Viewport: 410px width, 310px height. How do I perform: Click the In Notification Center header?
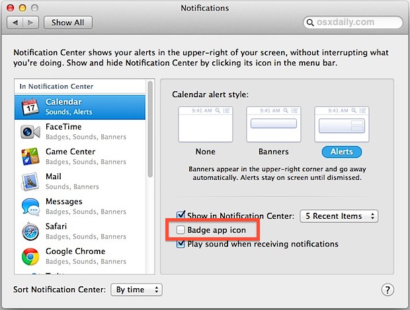coord(56,86)
